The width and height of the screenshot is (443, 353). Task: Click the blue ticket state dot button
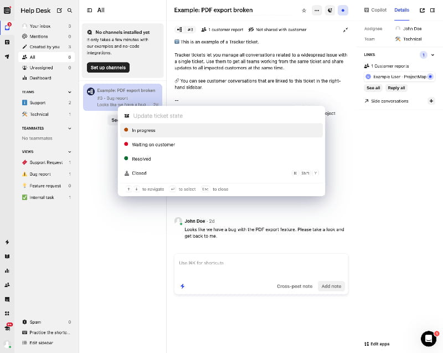[x=343, y=11]
